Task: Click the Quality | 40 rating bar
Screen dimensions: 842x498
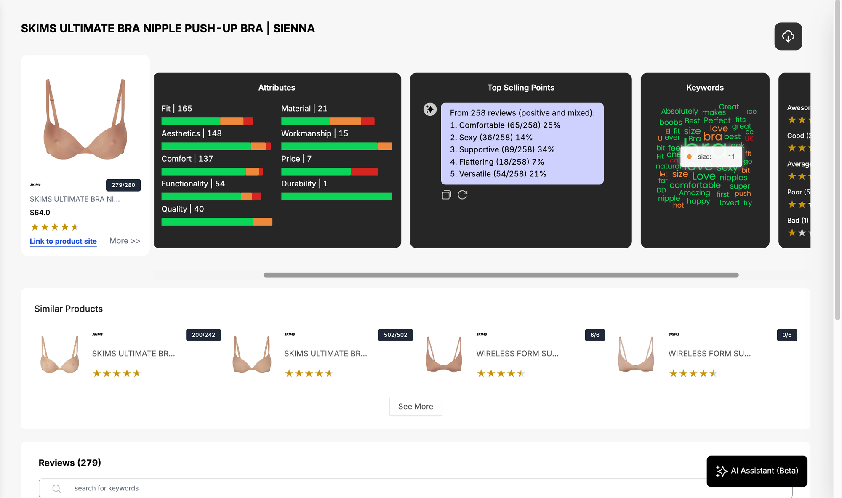Action: tap(217, 222)
